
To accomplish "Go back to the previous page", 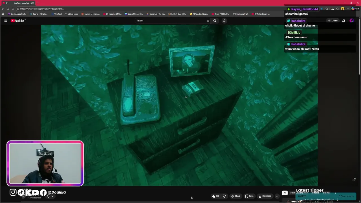I will point(3,9).
